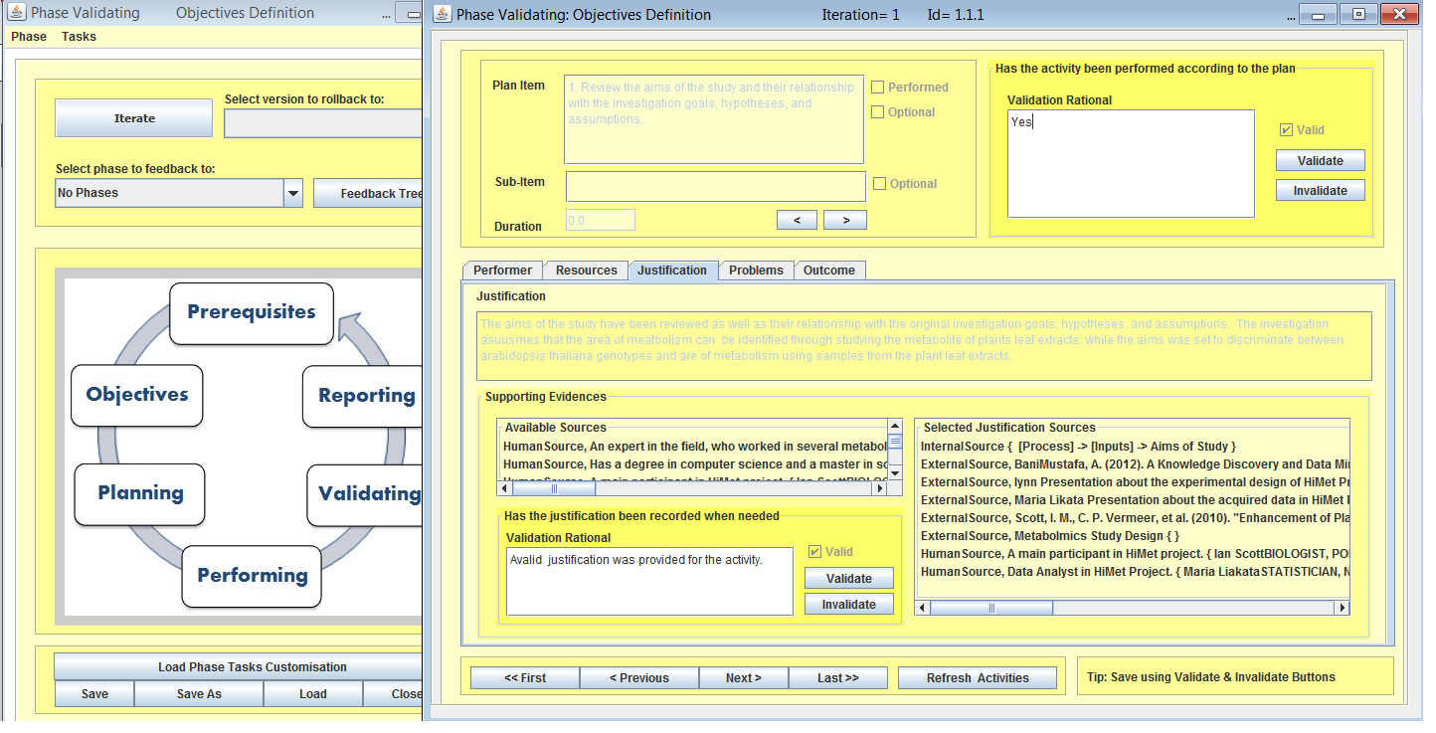Toggle the Optional checkbox beside Plan Item

[x=877, y=112]
